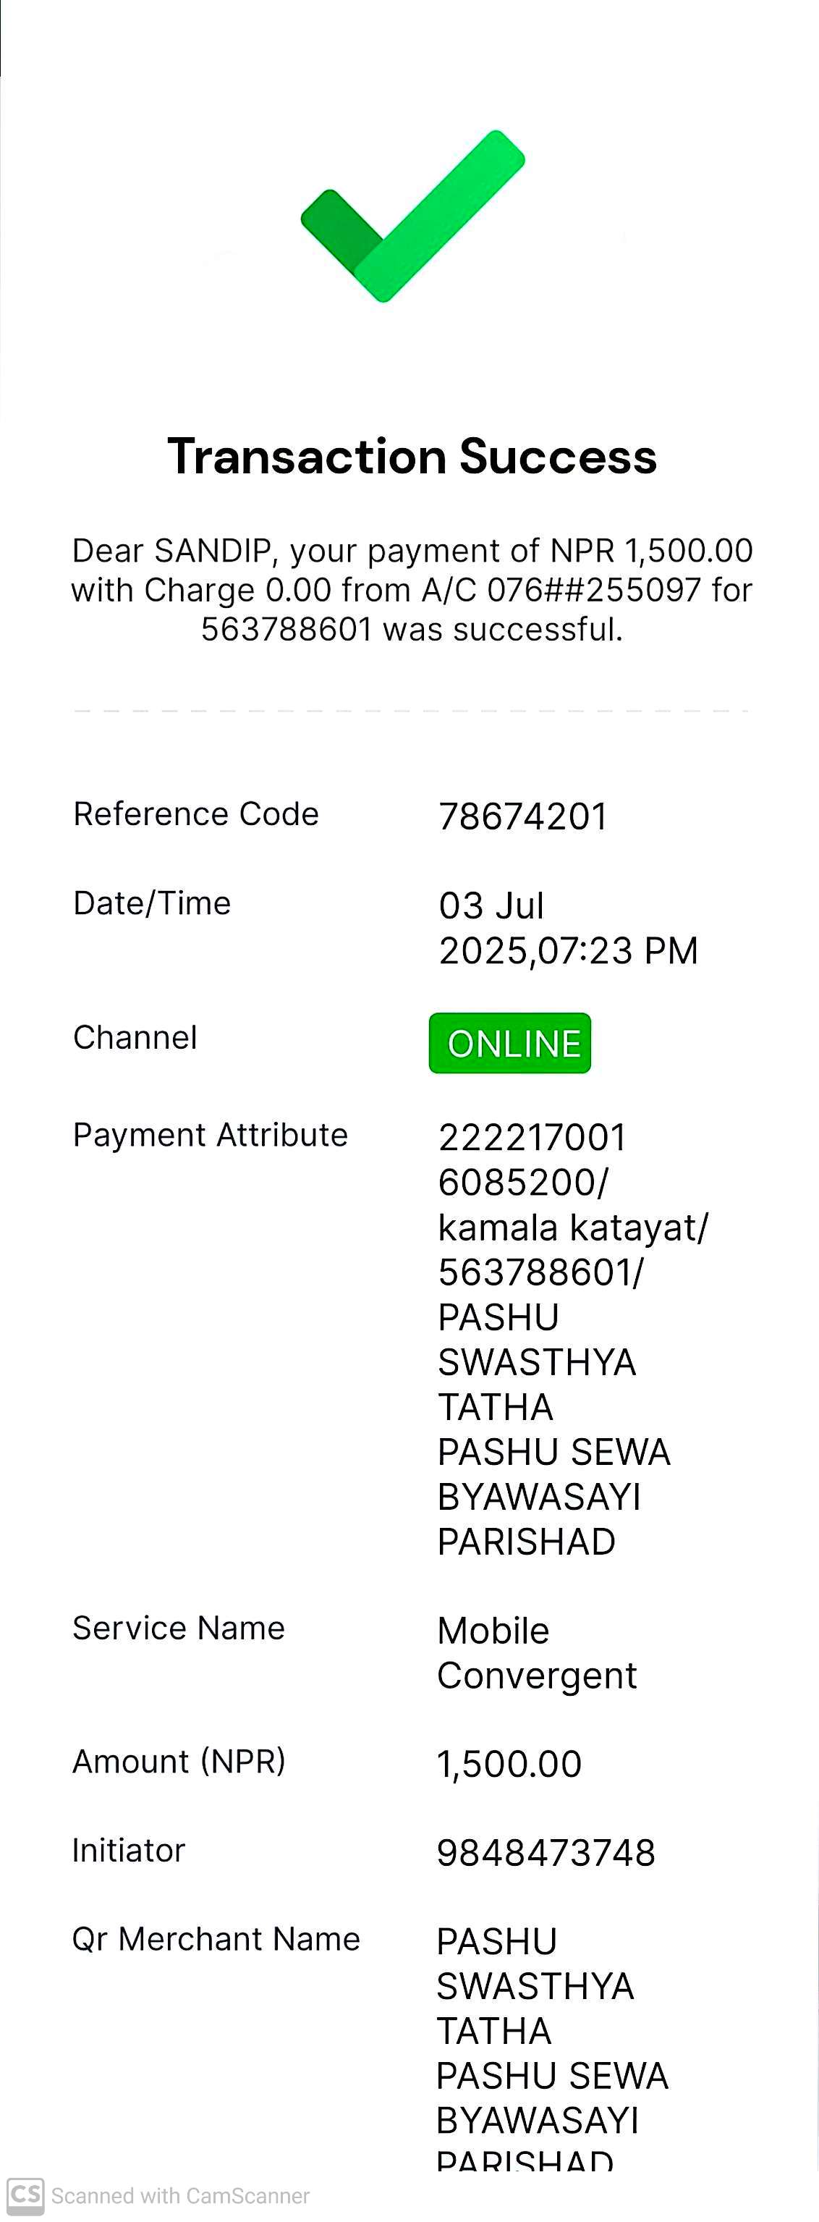Click the green ONLINE channel badge
Screen dimensions: 819x2222
(510, 1043)
